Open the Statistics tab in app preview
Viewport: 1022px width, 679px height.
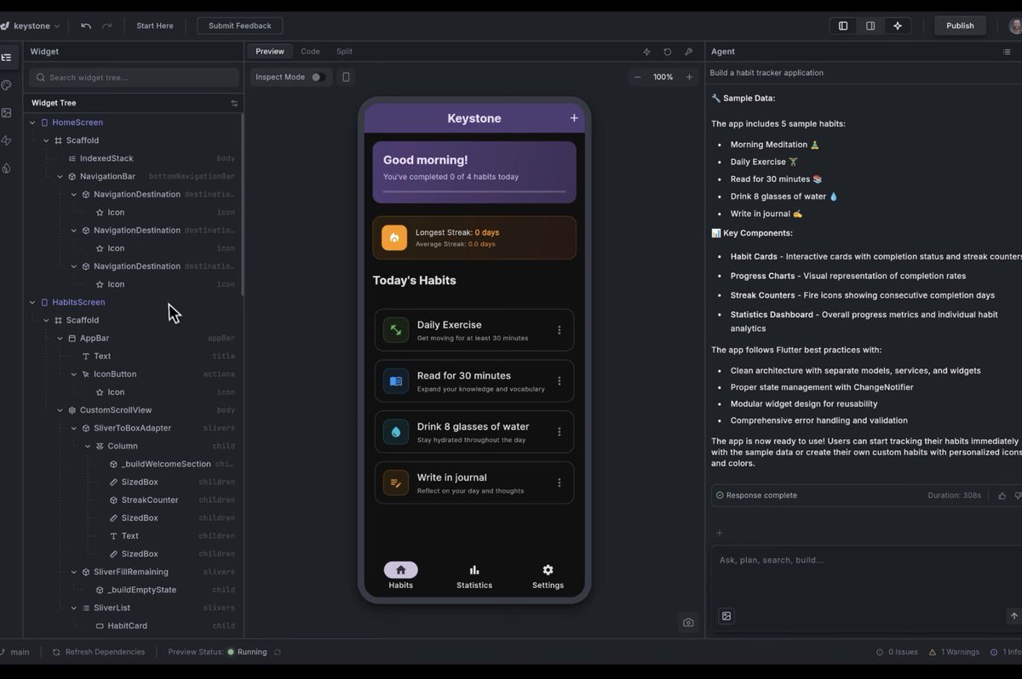[x=474, y=576]
